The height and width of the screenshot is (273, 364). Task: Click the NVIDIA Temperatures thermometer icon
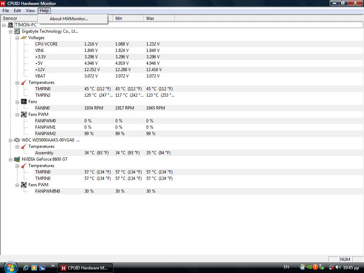pos(24,166)
